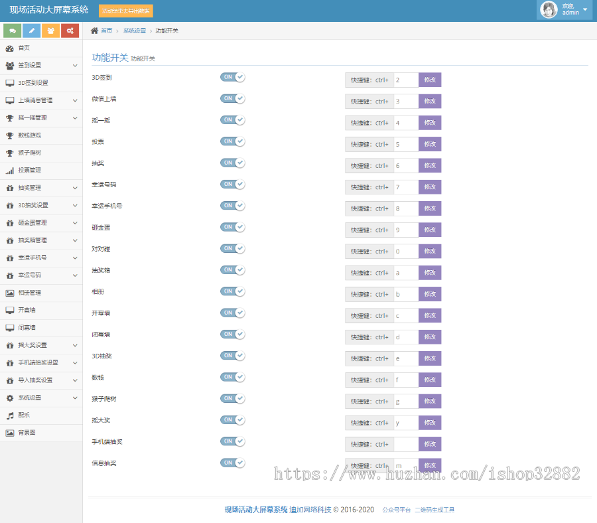Click the gift icon beside 幸运号码
Image resolution: width=597 pixels, height=523 pixels.
9,275
